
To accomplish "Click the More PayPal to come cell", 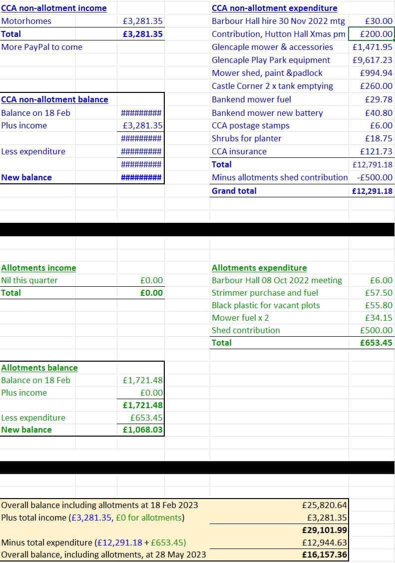I will tap(41, 47).
